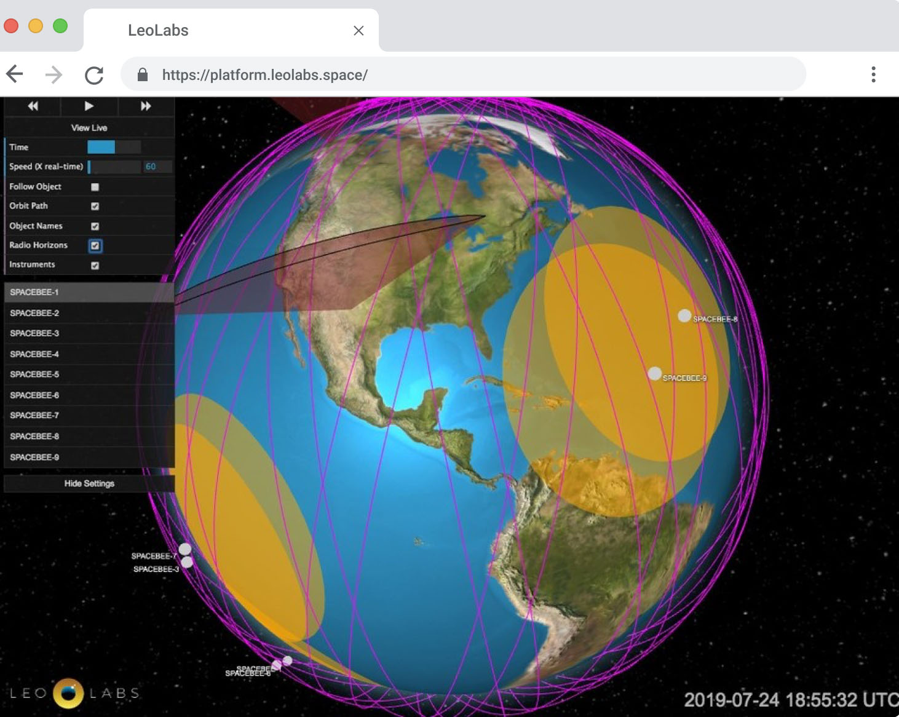899x717 pixels.
Task: Click the SPACEBEE-3 satellite dot near globe edge
Action: [x=187, y=562]
